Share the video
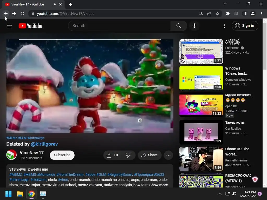Screen dimensions: 267x200 click(149, 155)
